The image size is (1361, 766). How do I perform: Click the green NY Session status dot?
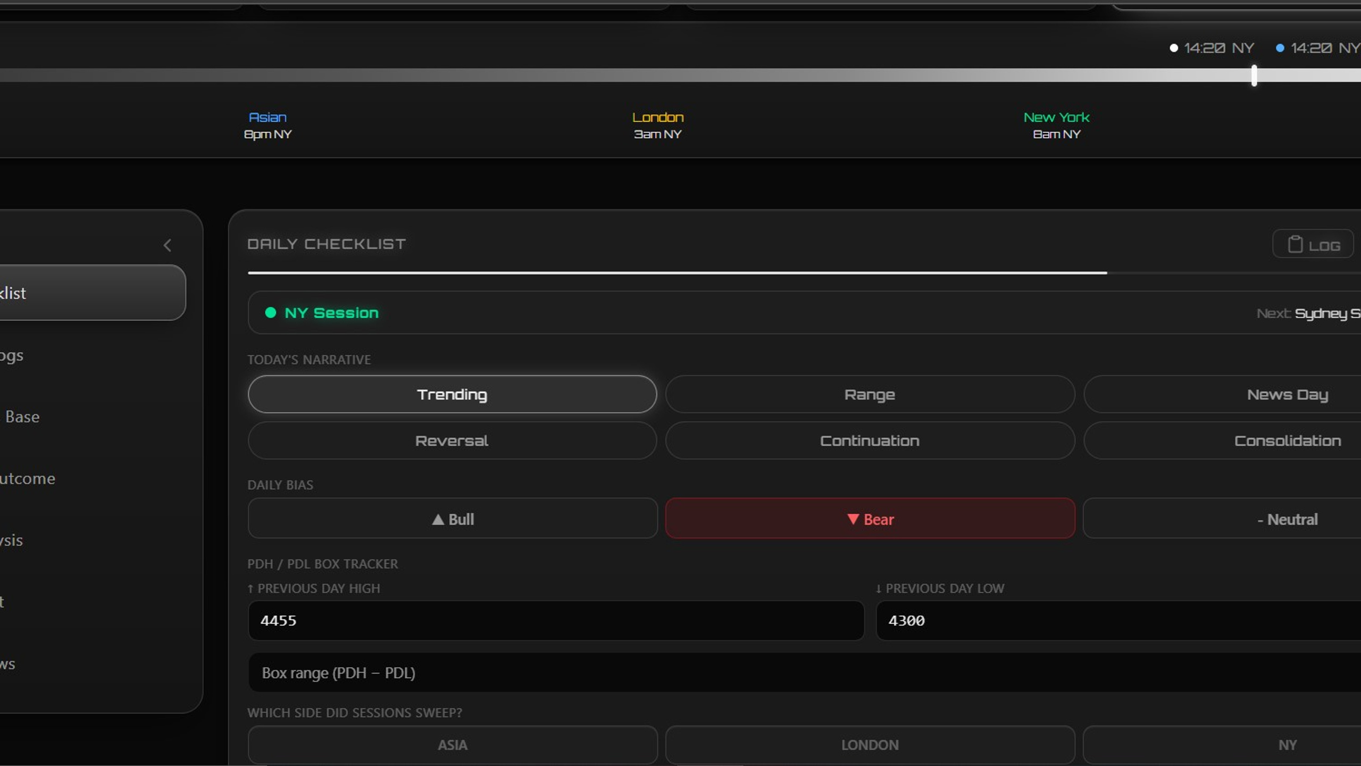pyautogui.click(x=270, y=312)
